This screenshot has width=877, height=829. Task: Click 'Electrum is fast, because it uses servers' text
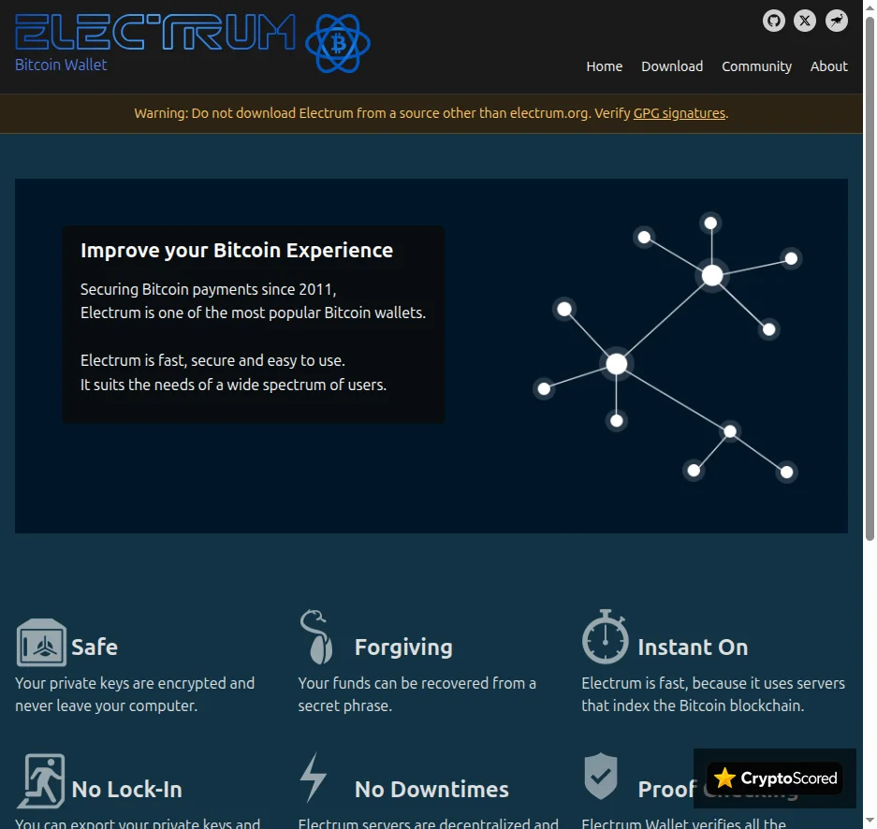713,683
